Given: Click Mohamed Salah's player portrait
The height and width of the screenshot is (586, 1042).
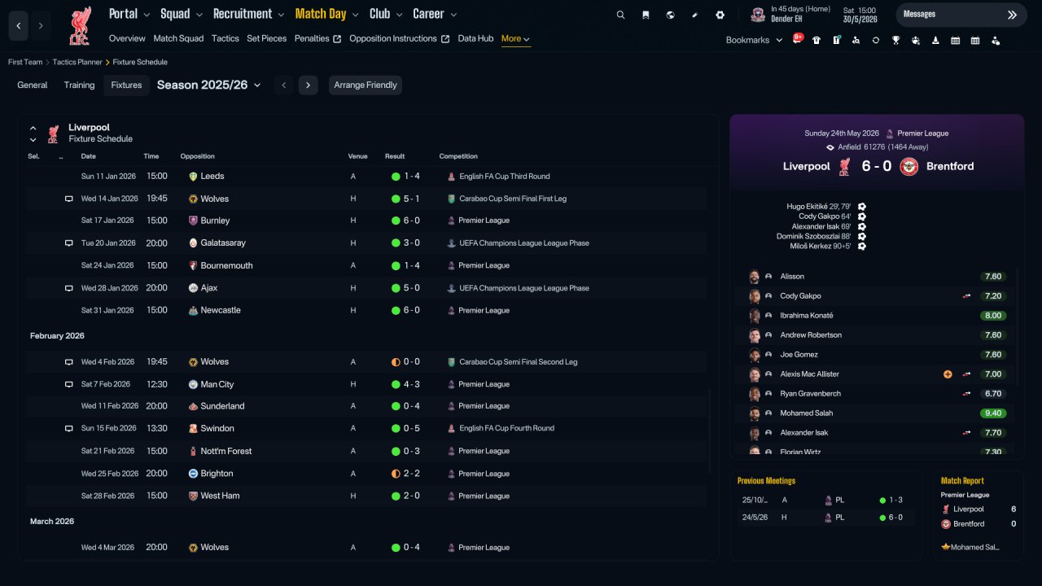Looking at the screenshot, I should 754,413.
